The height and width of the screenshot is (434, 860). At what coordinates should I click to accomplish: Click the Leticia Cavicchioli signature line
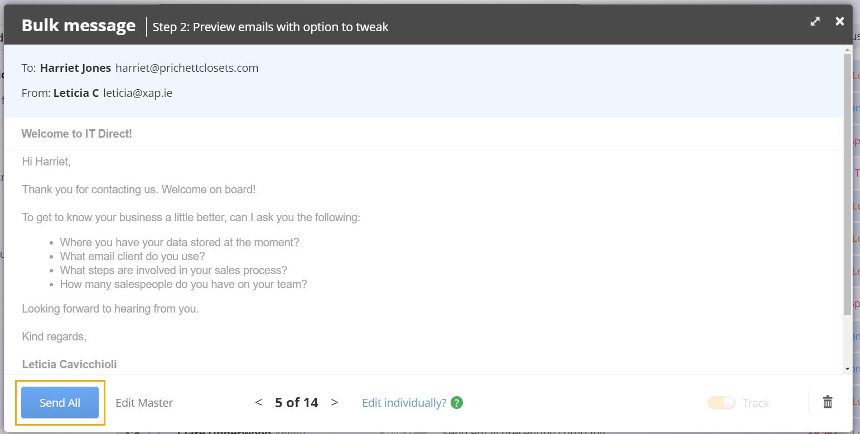click(x=69, y=364)
